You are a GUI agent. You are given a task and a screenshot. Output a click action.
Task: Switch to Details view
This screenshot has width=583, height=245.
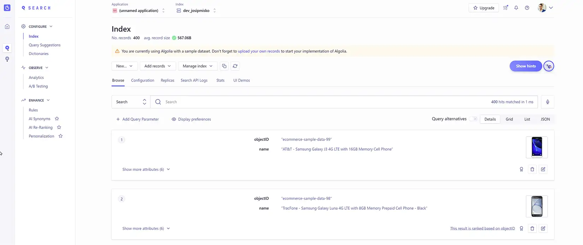pyautogui.click(x=490, y=119)
